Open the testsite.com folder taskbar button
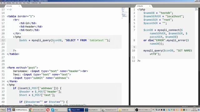The width and height of the screenshot is (200, 112). (x=126, y=110)
